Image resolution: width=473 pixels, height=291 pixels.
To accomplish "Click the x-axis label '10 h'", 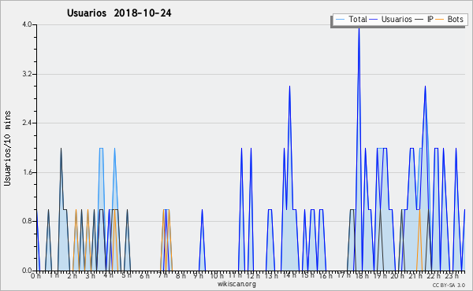I will click(217, 275).
